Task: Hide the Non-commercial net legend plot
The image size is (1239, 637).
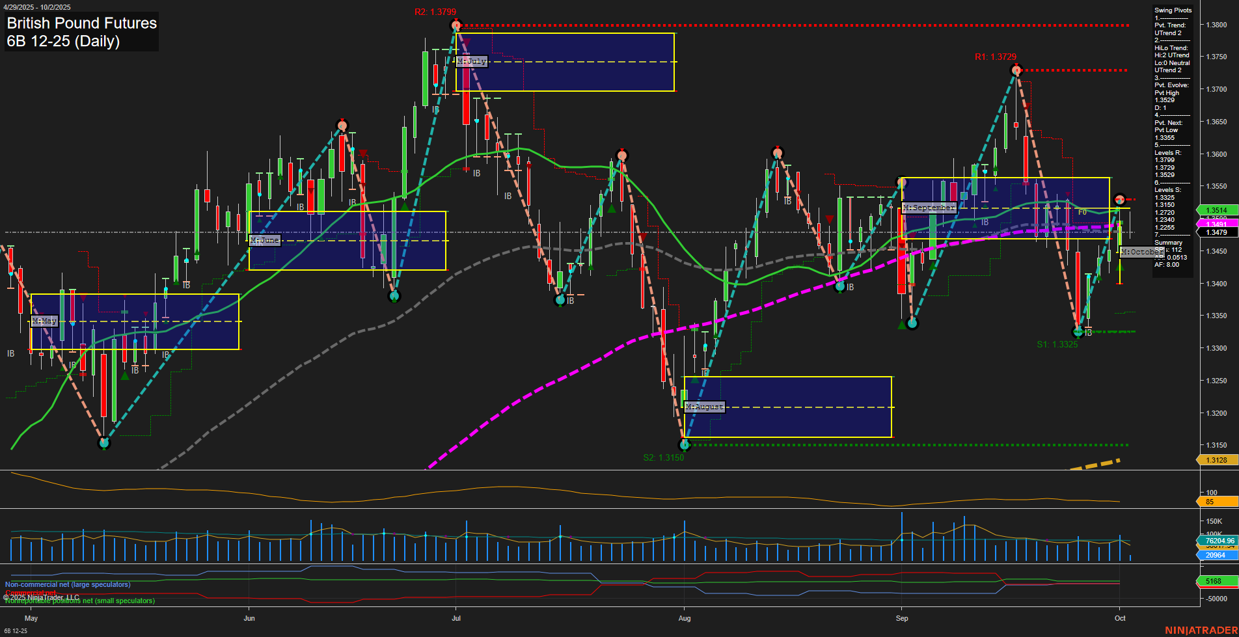Action: [67, 584]
